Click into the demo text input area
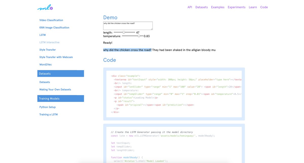Screen dimensions: 304x163 [x=128, y=26]
